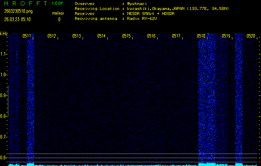Click the wide noise burst below 0518
The image size is (261, 166).
point(207,100)
